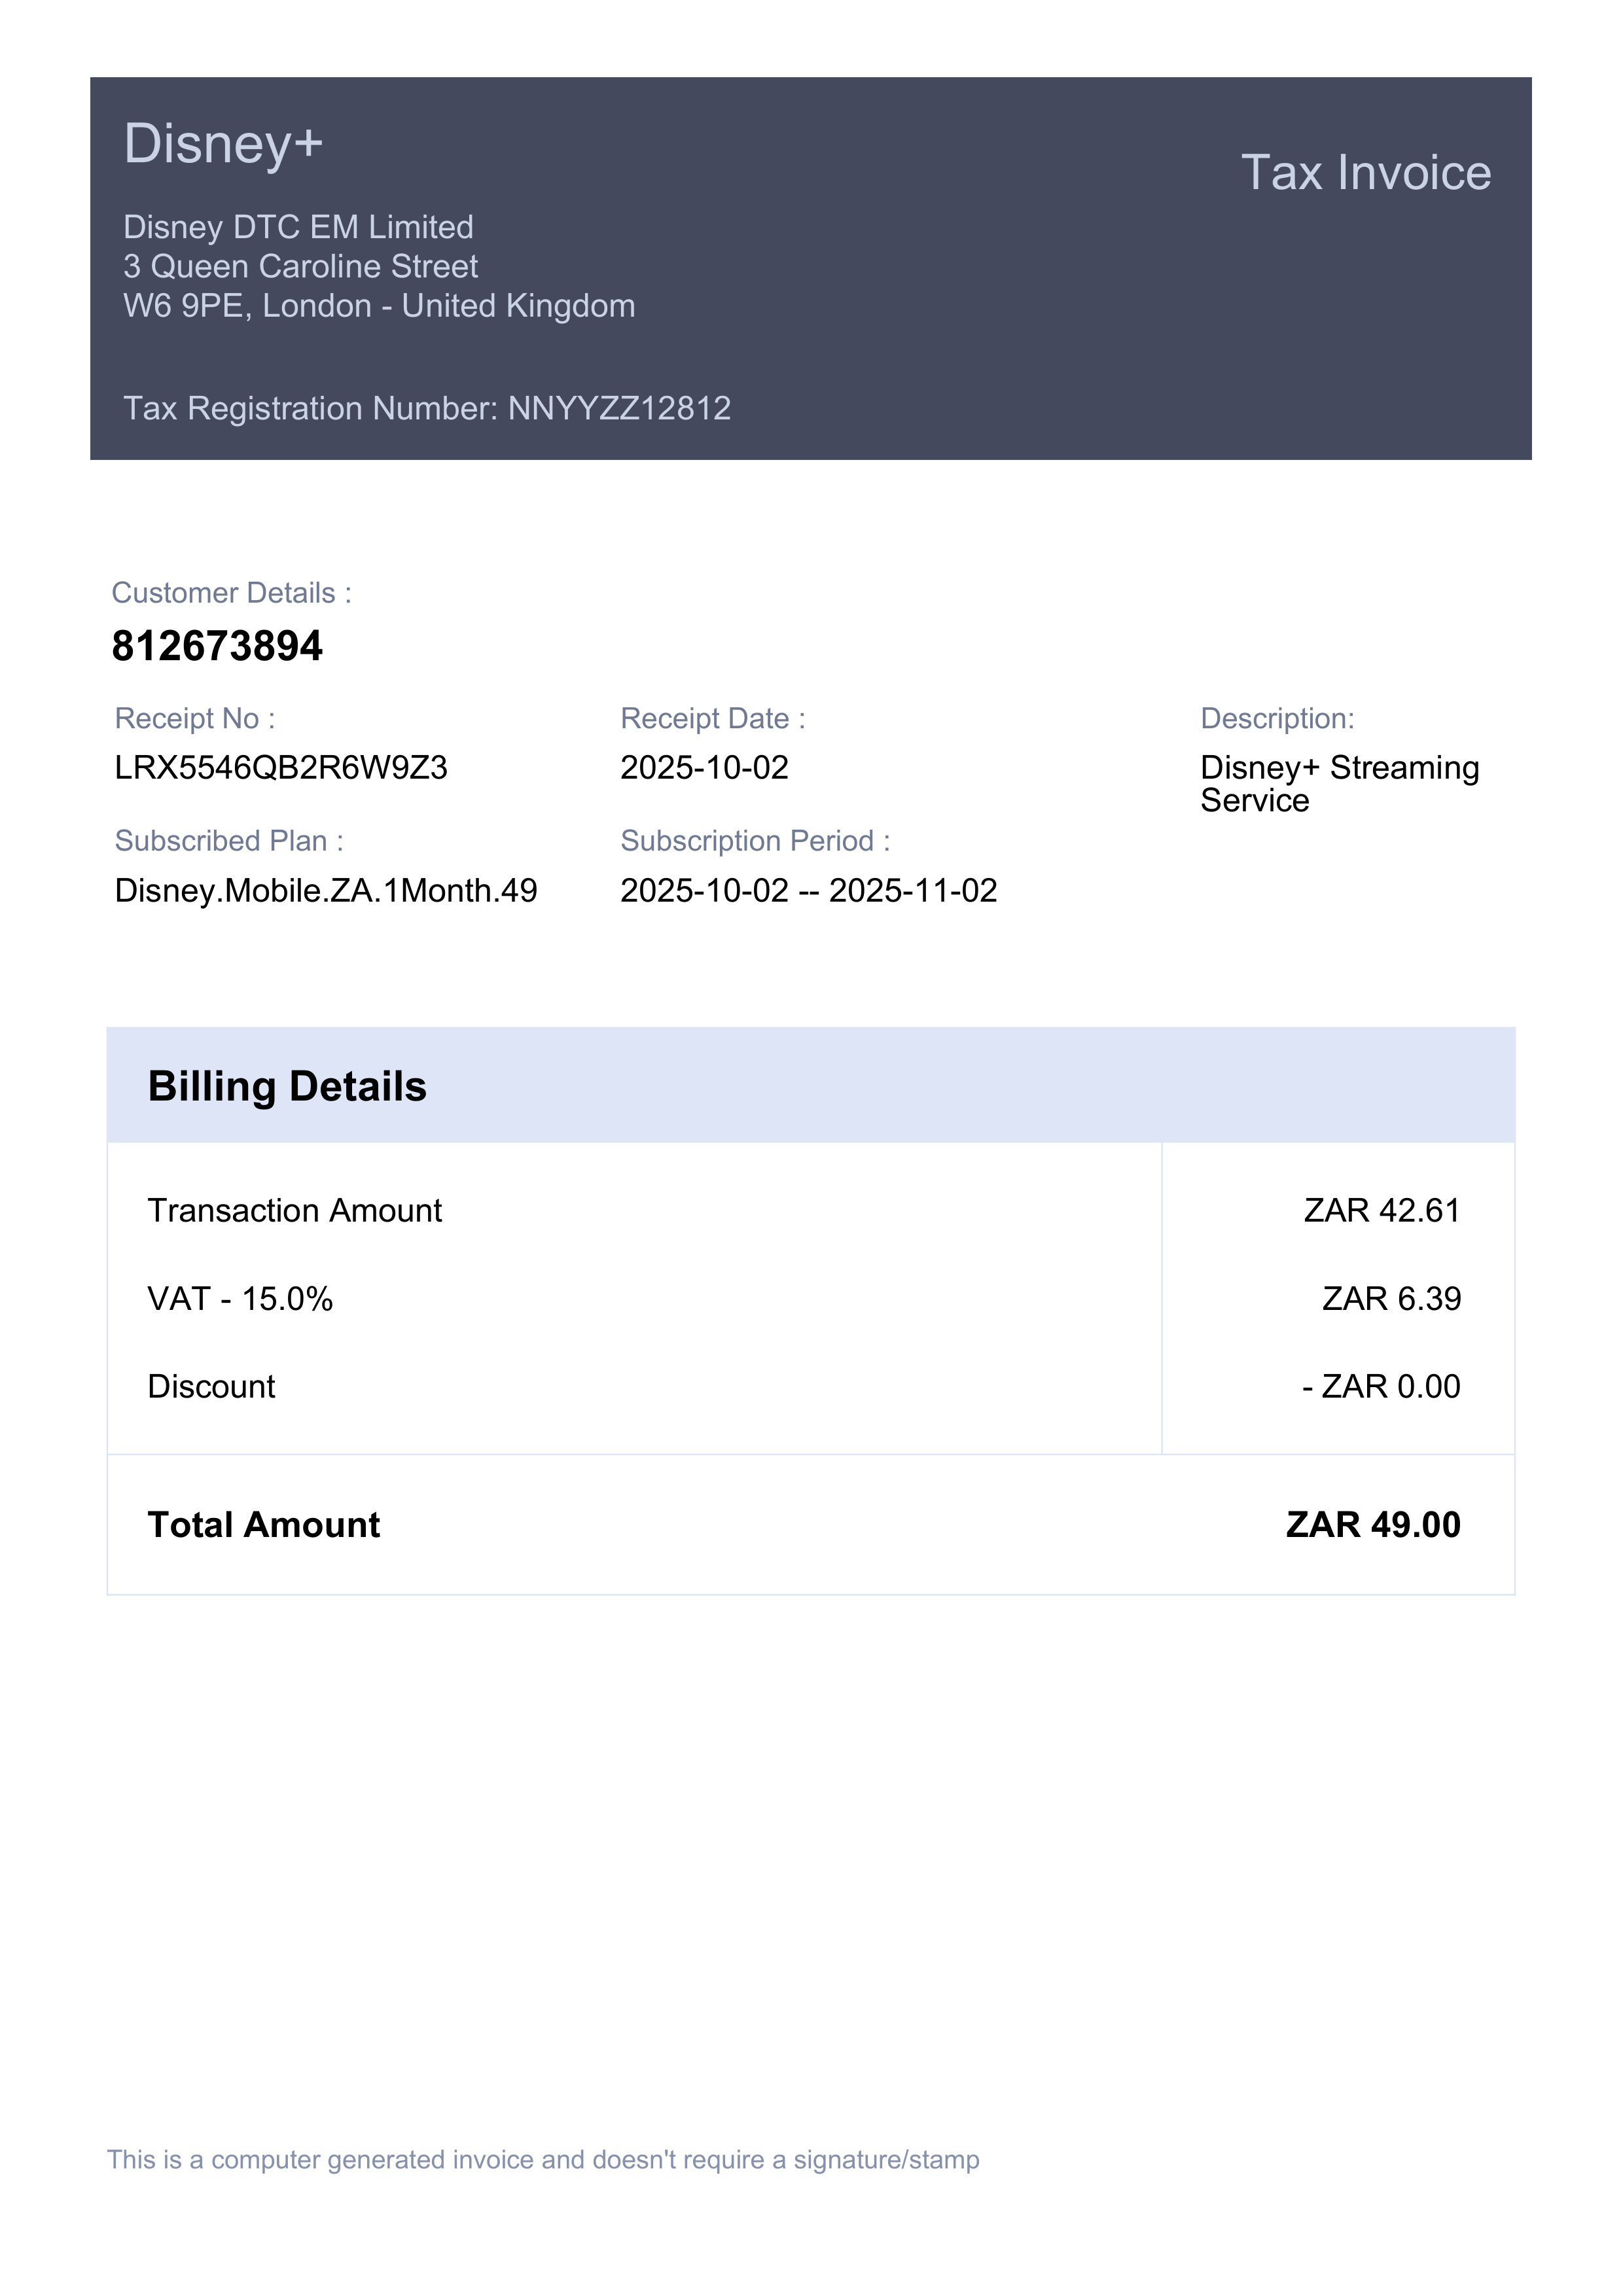Click the W6 9PE, London address line

point(379,306)
